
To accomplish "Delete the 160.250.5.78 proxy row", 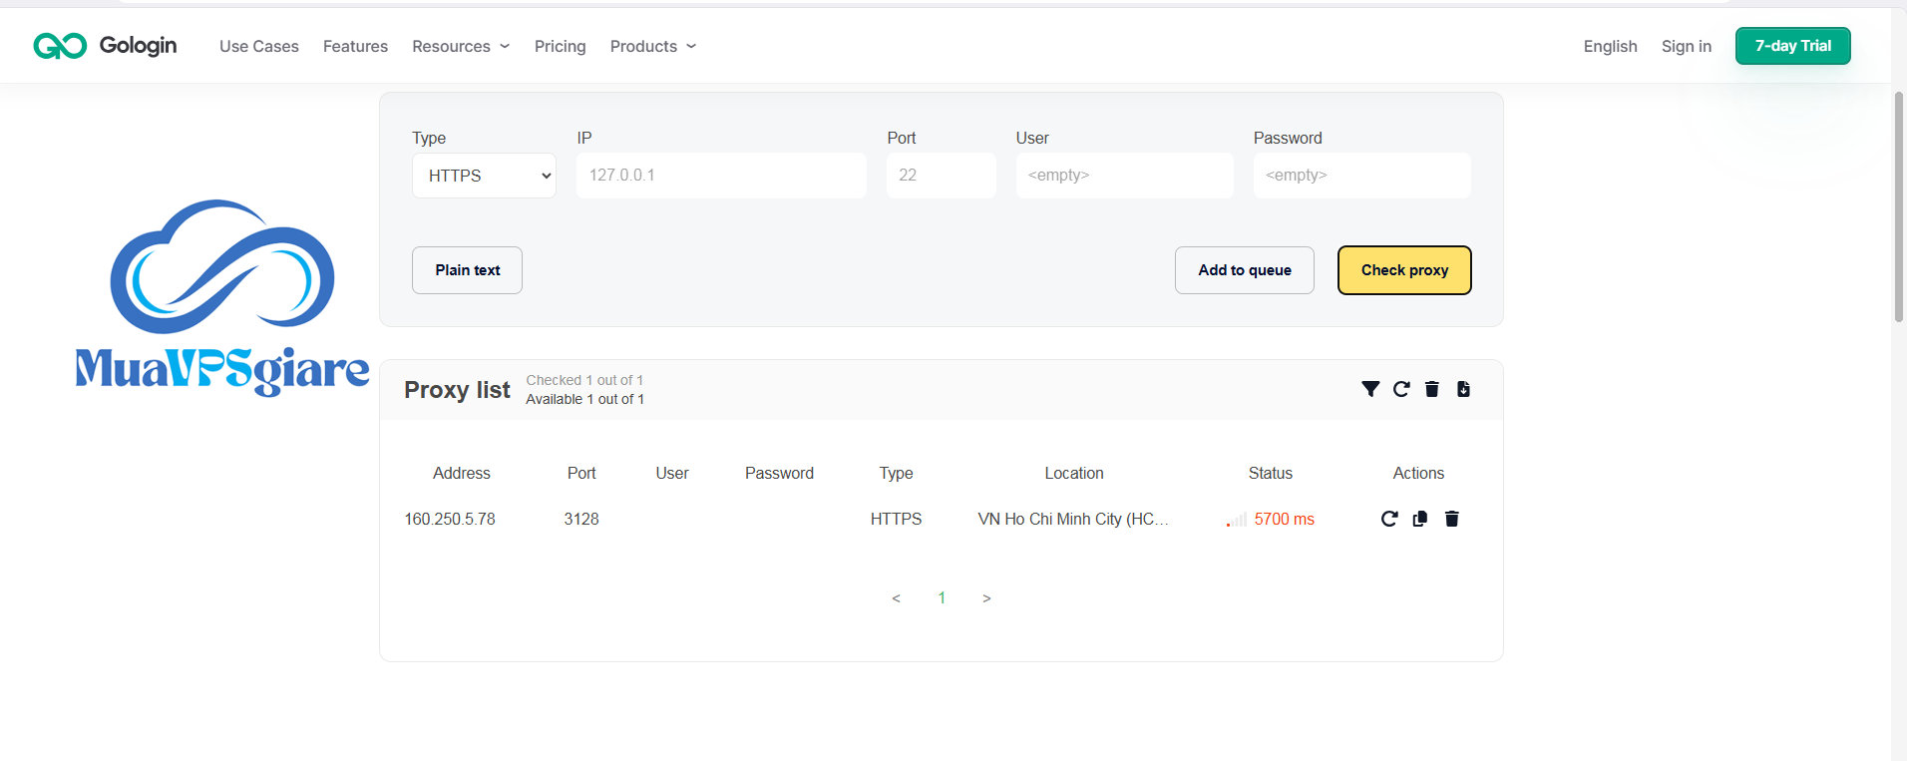I will (x=1452, y=519).
